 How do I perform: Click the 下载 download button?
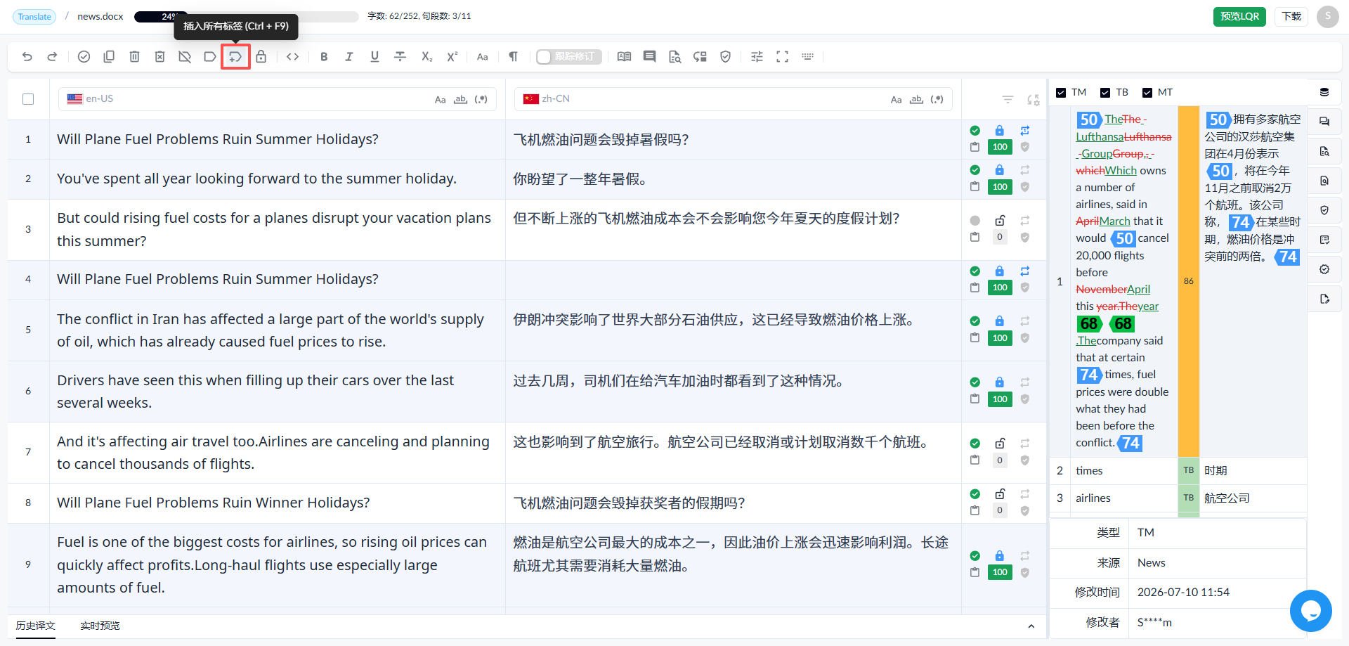[x=1291, y=16]
